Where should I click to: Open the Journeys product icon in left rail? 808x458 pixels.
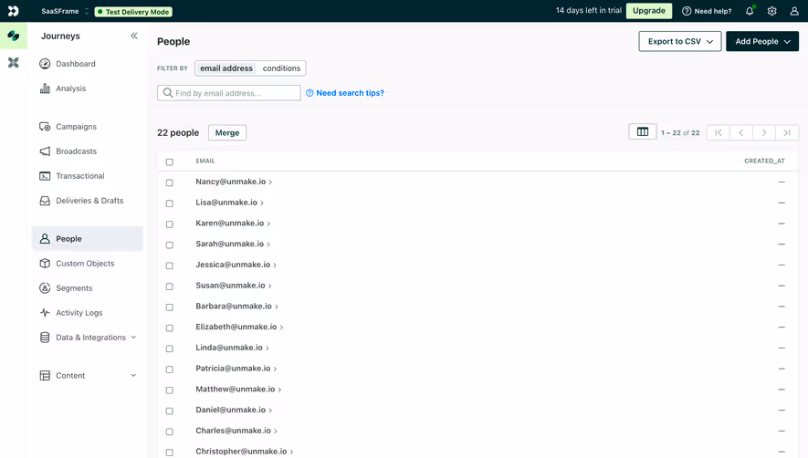coord(14,36)
